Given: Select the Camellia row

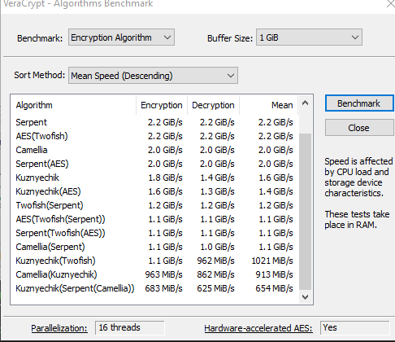Looking at the screenshot, I should point(154,150).
